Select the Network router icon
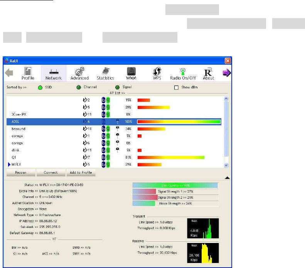305x268 pixels. [54, 72]
